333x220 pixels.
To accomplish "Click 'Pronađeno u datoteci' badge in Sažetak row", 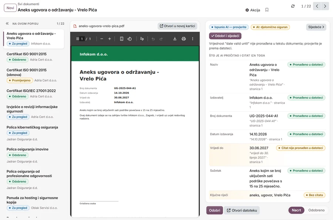I will coord(306,171).
